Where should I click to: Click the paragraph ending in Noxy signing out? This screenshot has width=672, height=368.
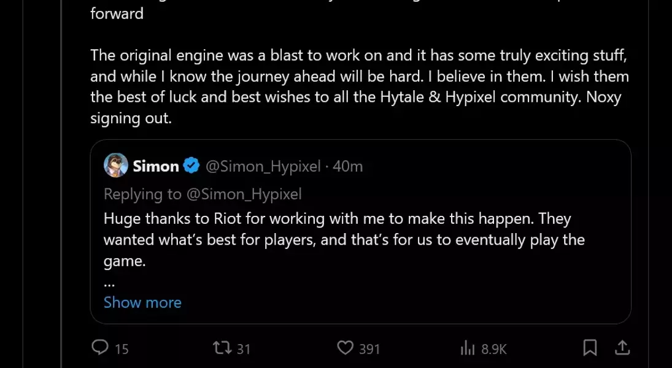(359, 86)
